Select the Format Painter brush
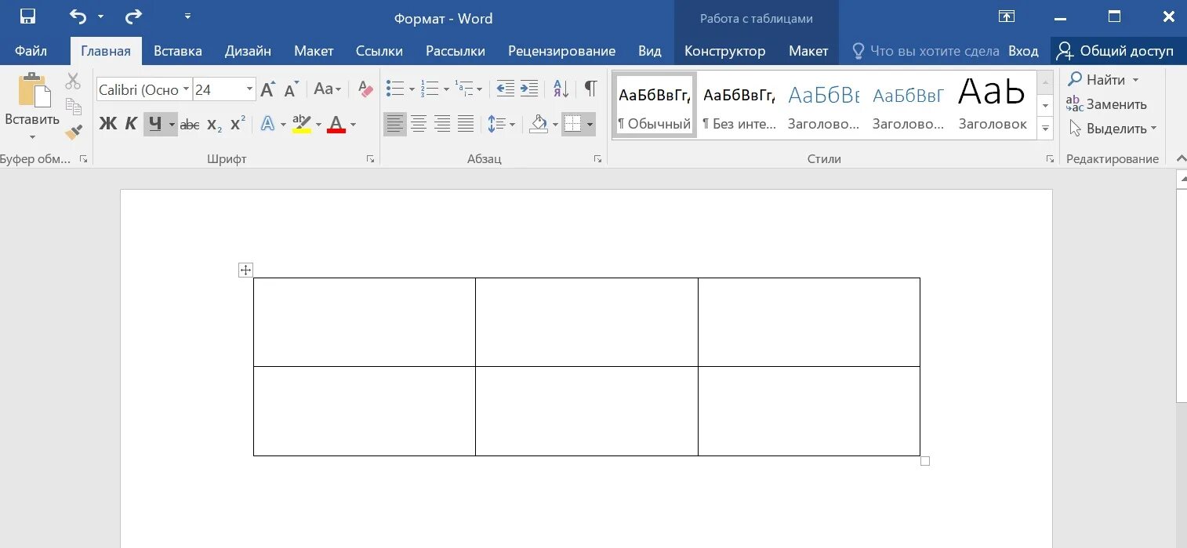 coord(74,132)
